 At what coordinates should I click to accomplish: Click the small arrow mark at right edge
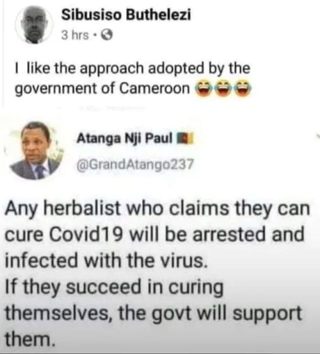317,137
